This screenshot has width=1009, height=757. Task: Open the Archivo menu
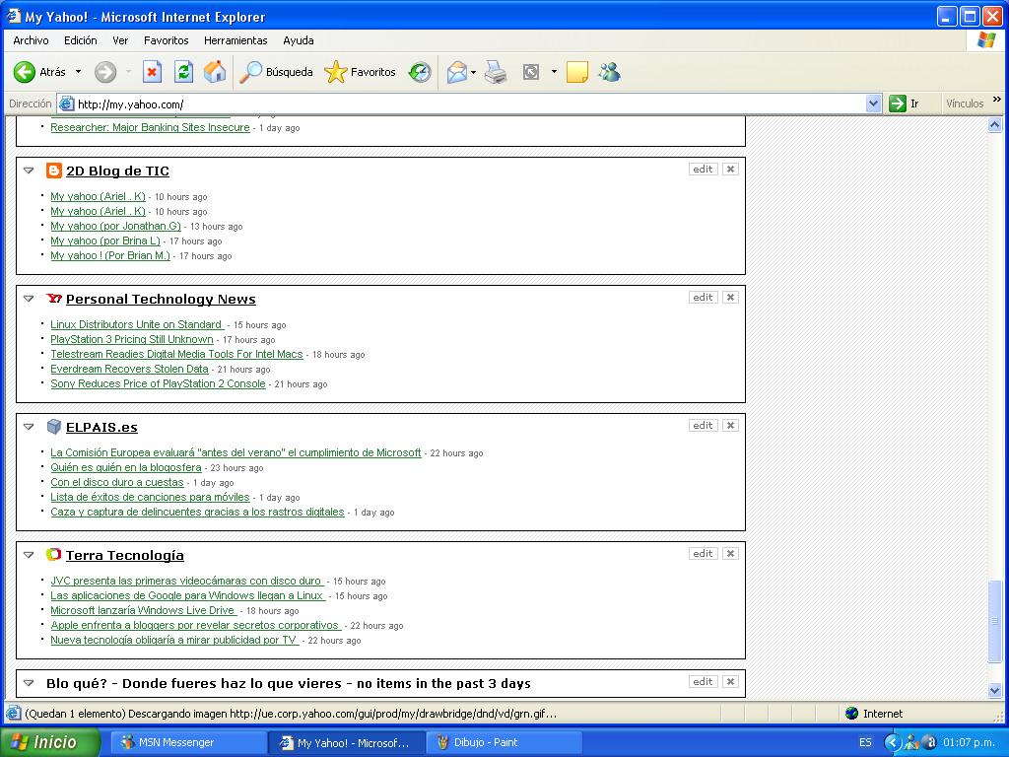click(x=31, y=40)
